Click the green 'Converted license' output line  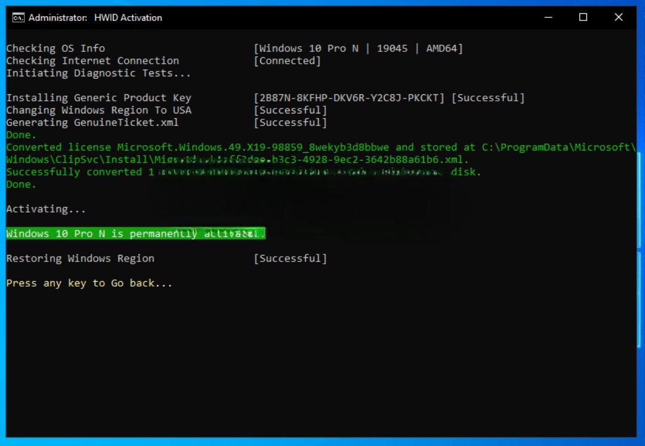click(239, 147)
